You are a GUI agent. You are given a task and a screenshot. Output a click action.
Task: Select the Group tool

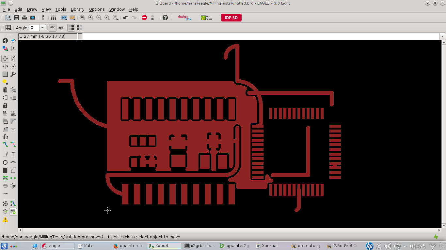tap(5, 74)
